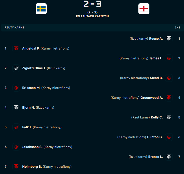This screenshot has width=184, height=174.
Task: Open Falk J. player name
Action: [x=27, y=127]
